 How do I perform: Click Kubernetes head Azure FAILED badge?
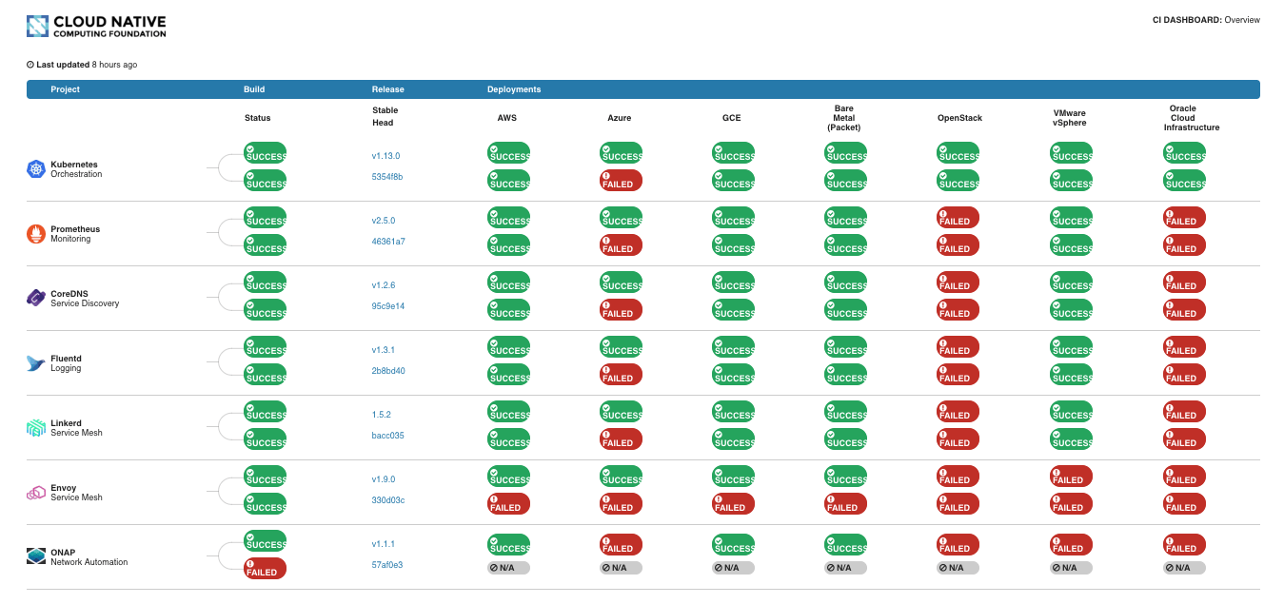621,181
